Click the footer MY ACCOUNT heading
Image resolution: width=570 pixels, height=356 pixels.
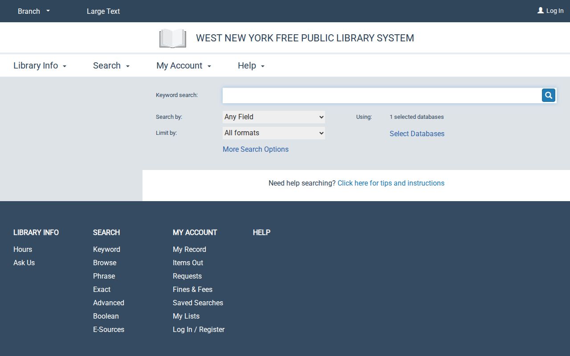195,232
